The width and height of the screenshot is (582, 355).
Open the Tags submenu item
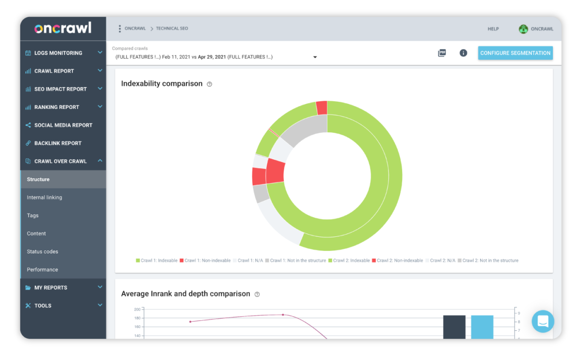pos(64,216)
